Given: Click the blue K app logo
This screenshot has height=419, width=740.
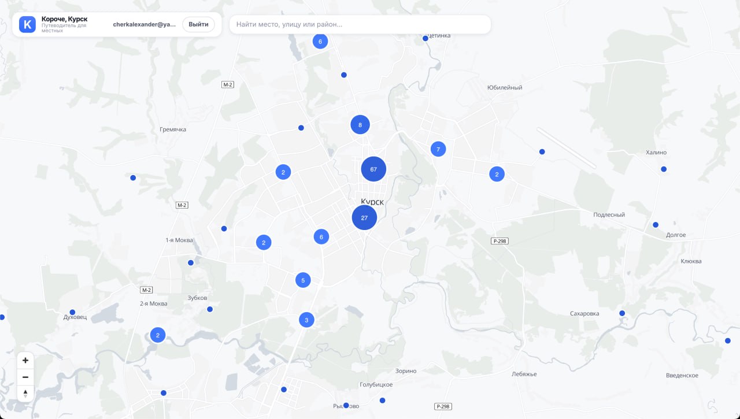Looking at the screenshot, I should click(x=27, y=24).
